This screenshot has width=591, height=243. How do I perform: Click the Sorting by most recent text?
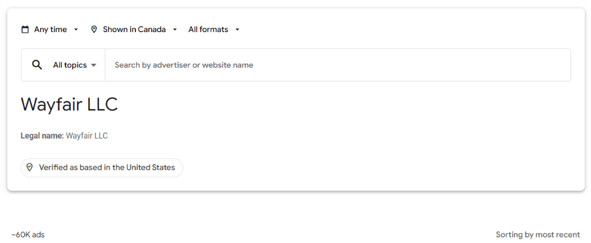click(x=538, y=235)
